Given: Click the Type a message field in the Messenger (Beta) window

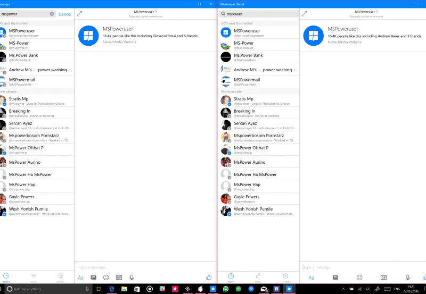Looking at the screenshot, I should [x=364, y=267].
